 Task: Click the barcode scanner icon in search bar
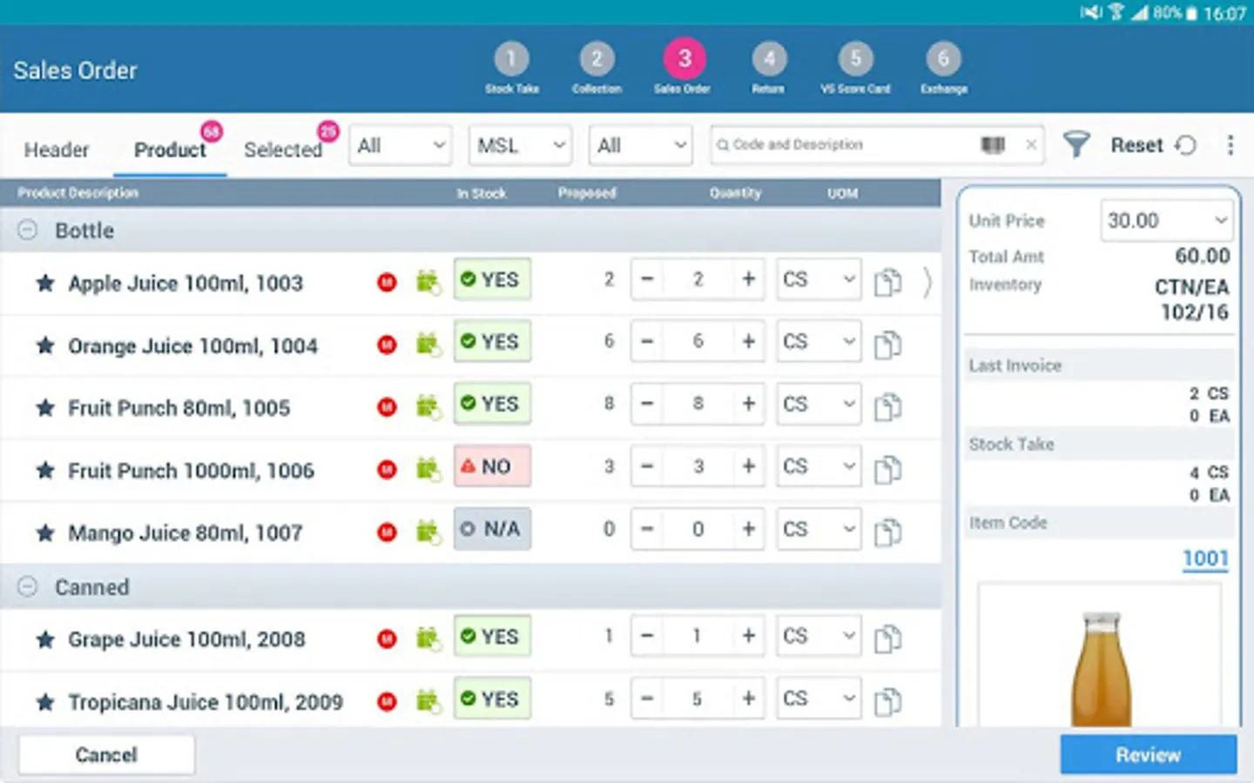click(x=992, y=144)
